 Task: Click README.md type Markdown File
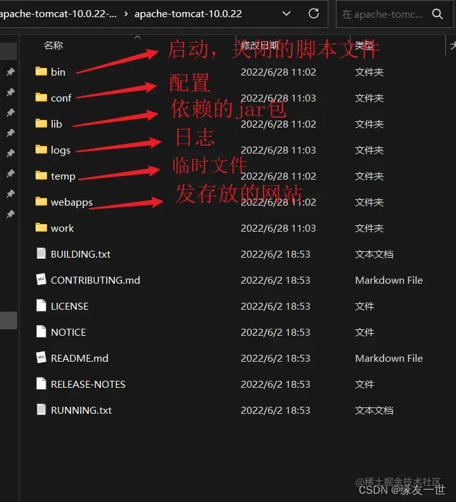click(x=389, y=358)
